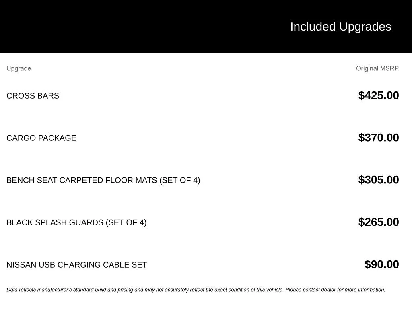Click '(SET OF 4)' in floor mats row
This screenshot has width=412, height=309.
180,180
